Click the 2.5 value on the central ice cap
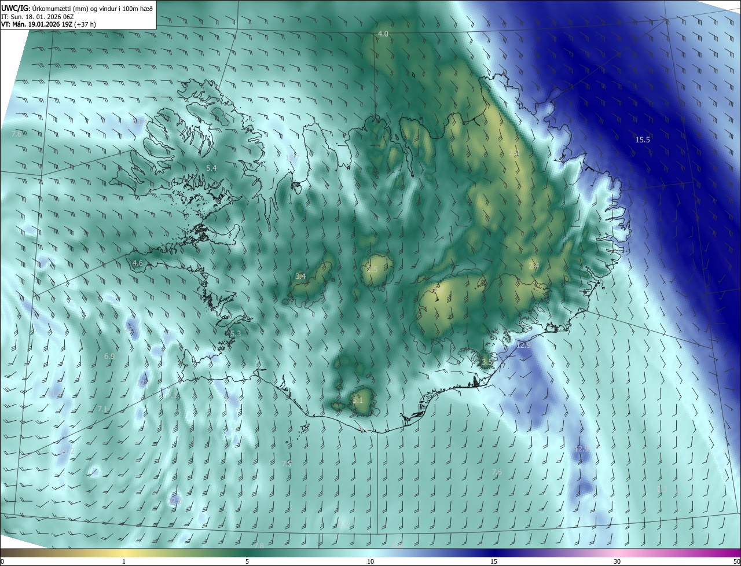This screenshot has height=566, width=741. (372, 270)
